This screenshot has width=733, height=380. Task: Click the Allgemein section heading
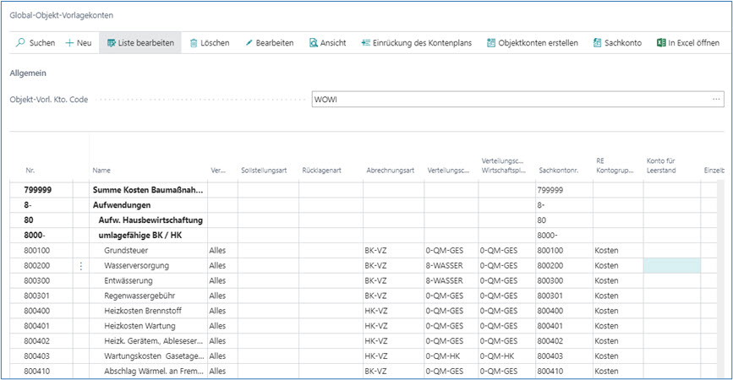(27, 73)
